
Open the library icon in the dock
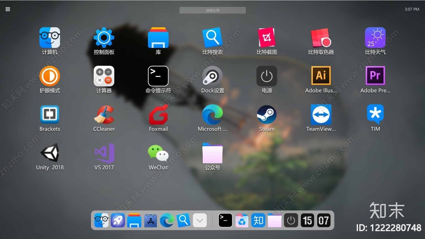tap(134, 220)
